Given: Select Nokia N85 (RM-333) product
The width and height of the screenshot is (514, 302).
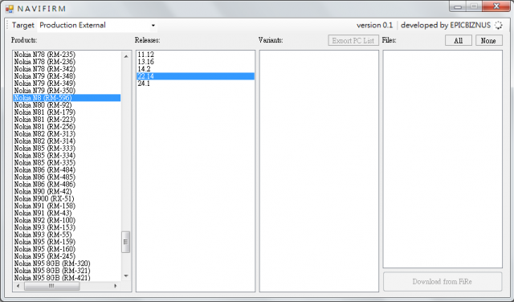Looking at the screenshot, I should tap(67, 149).
